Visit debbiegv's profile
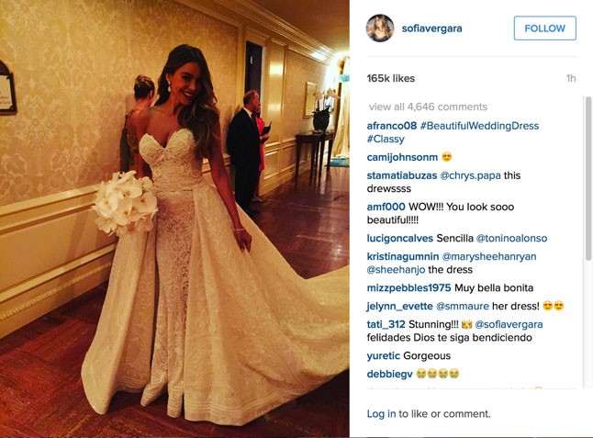The height and width of the screenshot is (438, 593). point(389,374)
